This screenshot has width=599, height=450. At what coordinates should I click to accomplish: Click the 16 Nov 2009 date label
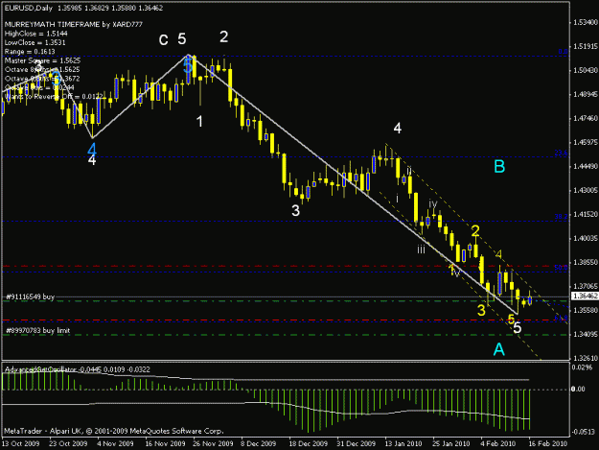pos(166,443)
